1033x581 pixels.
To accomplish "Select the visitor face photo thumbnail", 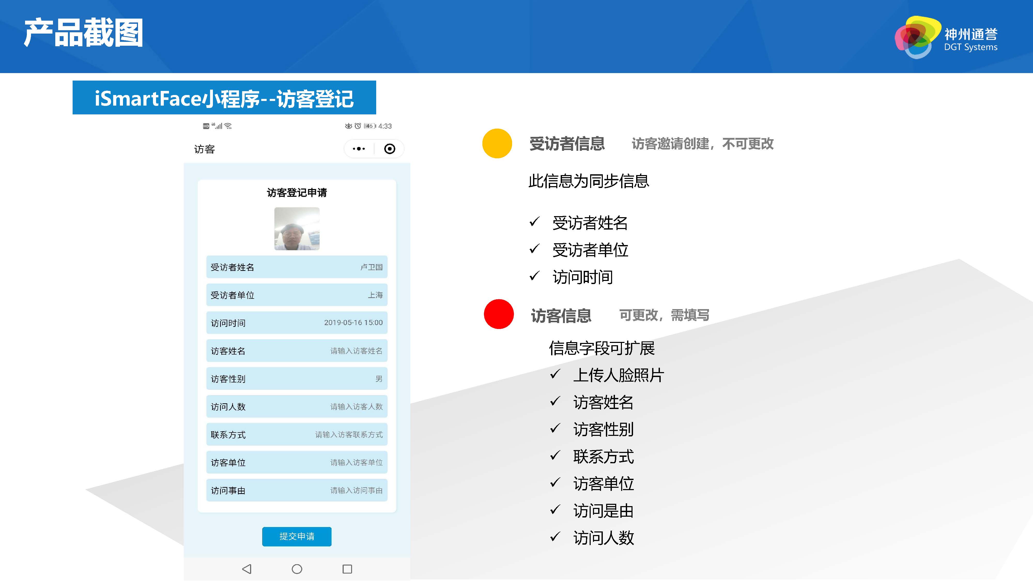I will 297,228.
